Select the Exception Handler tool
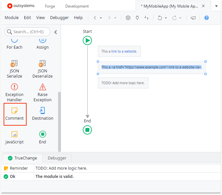The height and width of the screenshot is (195, 222). tap(14, 92)
